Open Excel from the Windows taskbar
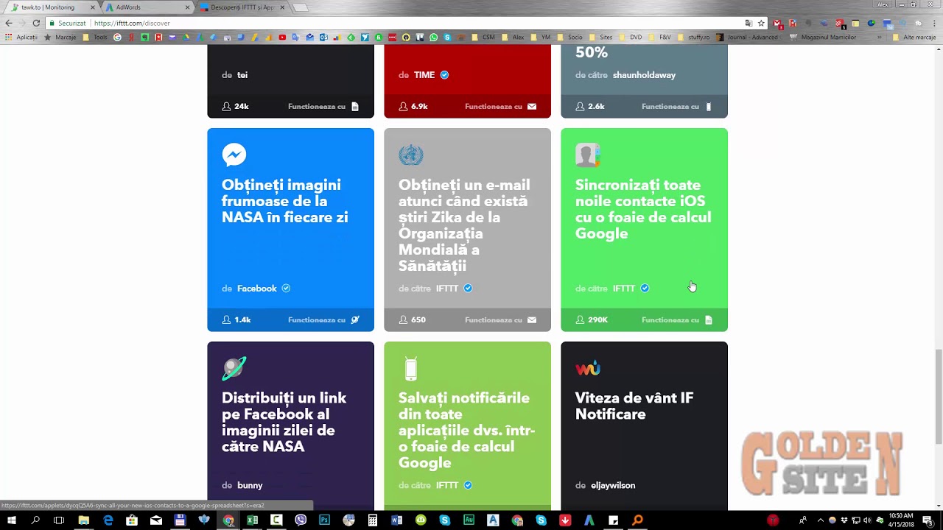The height and width of the screenshot is (530, 943). 253,520
